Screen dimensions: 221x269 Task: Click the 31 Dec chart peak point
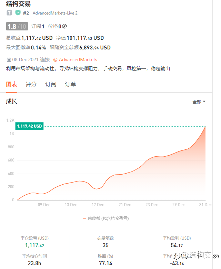point(206,127)
